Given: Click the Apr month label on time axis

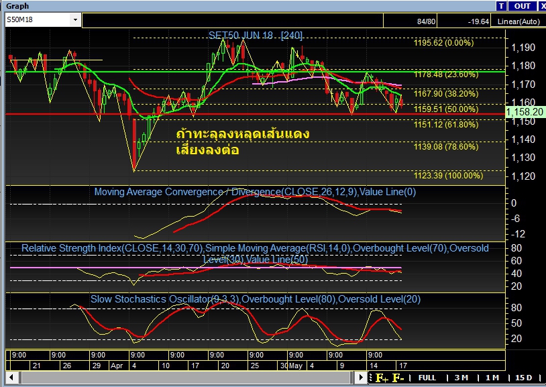Looking at the screenshot, I should click(x=117, y=366).
